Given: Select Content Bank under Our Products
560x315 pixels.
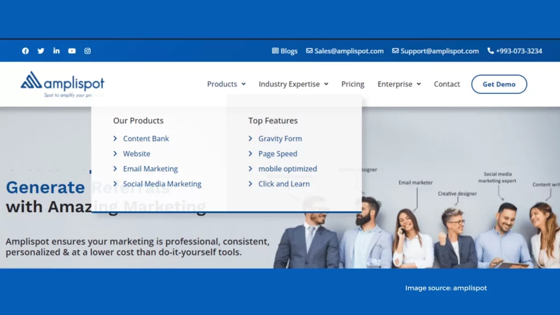Looking at the screenshot, I should pyautogui.click(x=145, y=138).
